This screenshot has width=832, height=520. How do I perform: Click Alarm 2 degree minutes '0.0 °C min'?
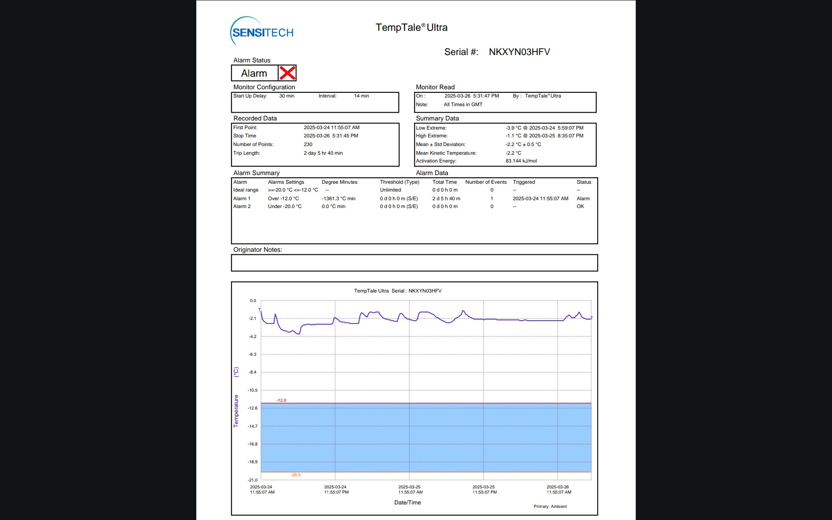[x=334, y=206]
